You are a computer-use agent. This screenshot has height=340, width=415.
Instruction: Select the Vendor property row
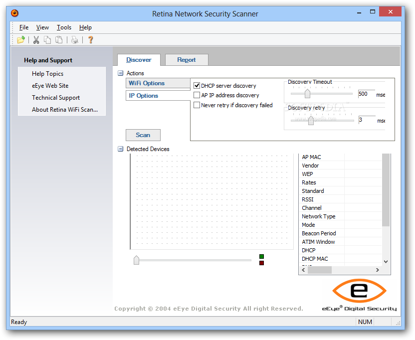(340, 166)
